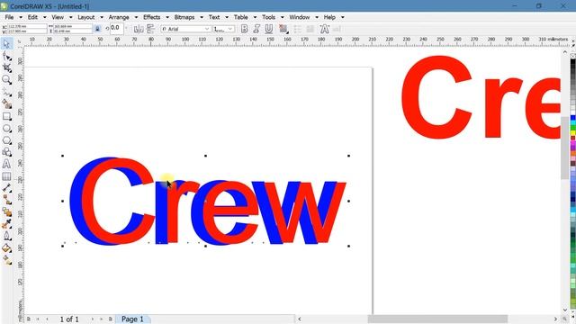Select the Freehand tool

(x=6, y=92)
